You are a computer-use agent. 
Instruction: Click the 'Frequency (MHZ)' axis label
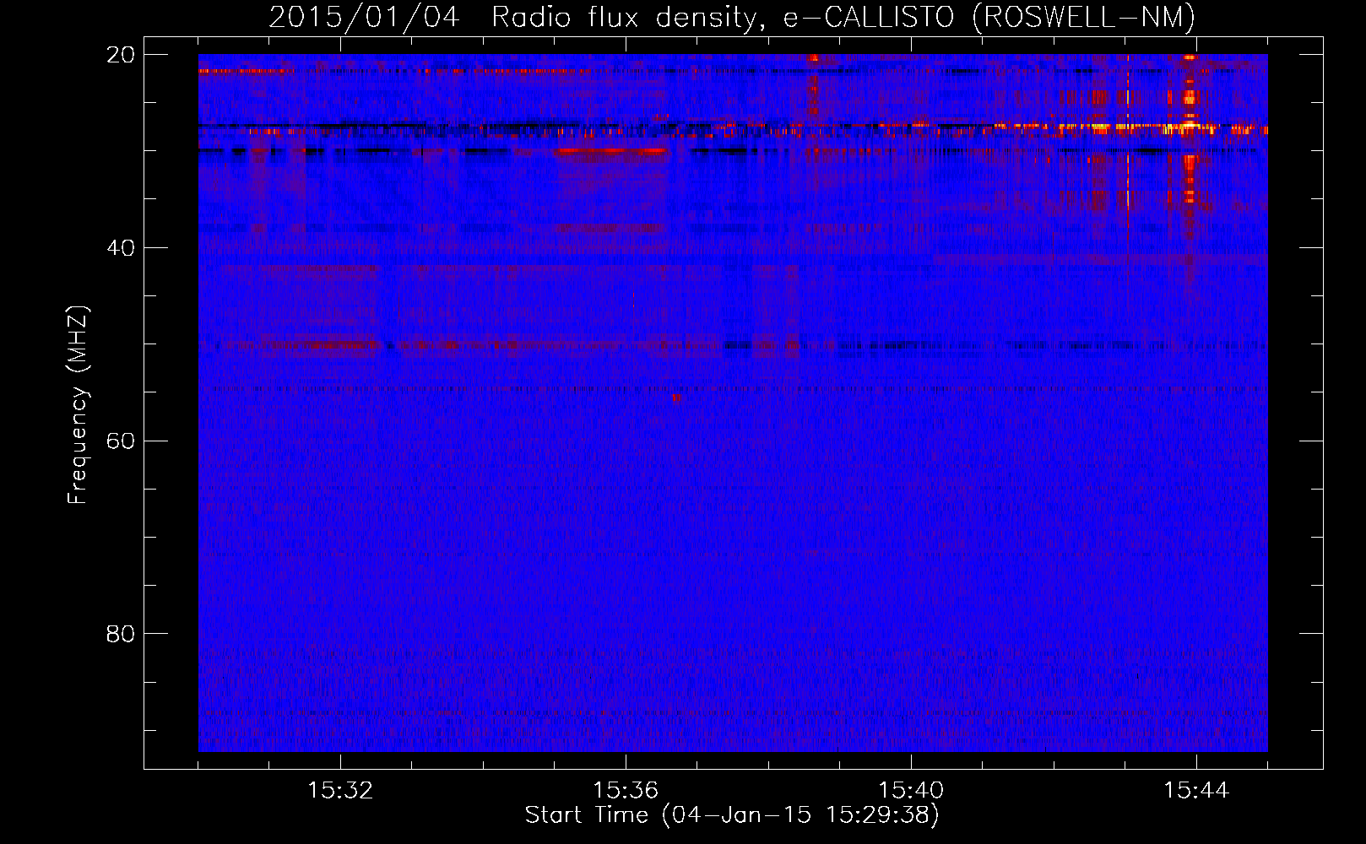pyautogui.click(x=78, y=405)
